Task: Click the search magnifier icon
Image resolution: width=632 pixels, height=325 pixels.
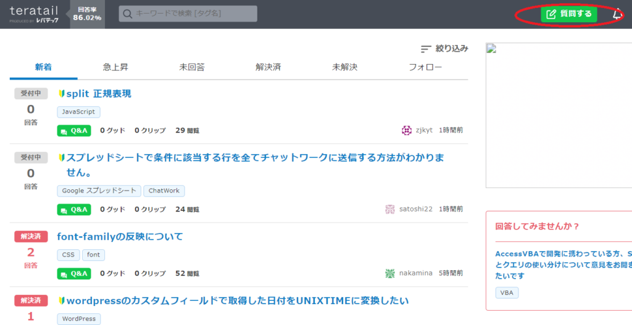Action: [x=127, y=14]
